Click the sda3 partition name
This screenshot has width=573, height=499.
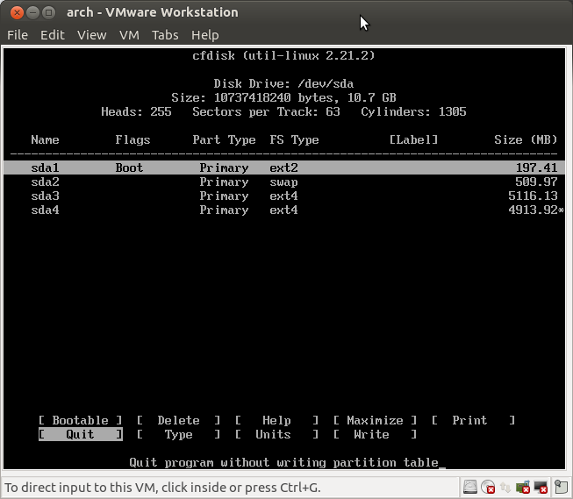(45, 196)
